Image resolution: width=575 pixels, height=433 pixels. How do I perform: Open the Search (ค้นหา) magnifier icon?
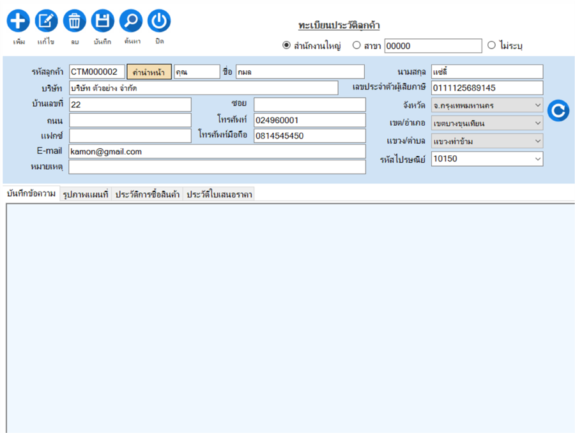point(131,21)
